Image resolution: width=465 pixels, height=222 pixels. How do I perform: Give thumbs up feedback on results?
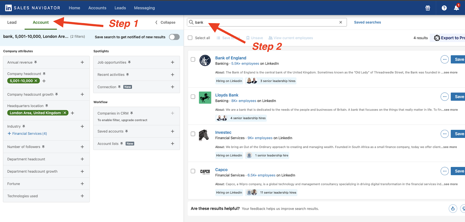coord(453,208)
